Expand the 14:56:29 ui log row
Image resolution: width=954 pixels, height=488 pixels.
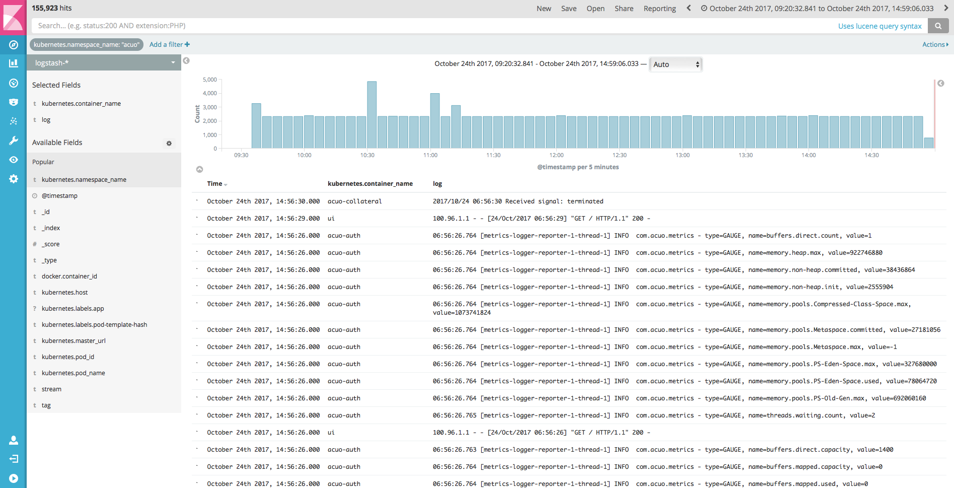[x=197, y=218]
